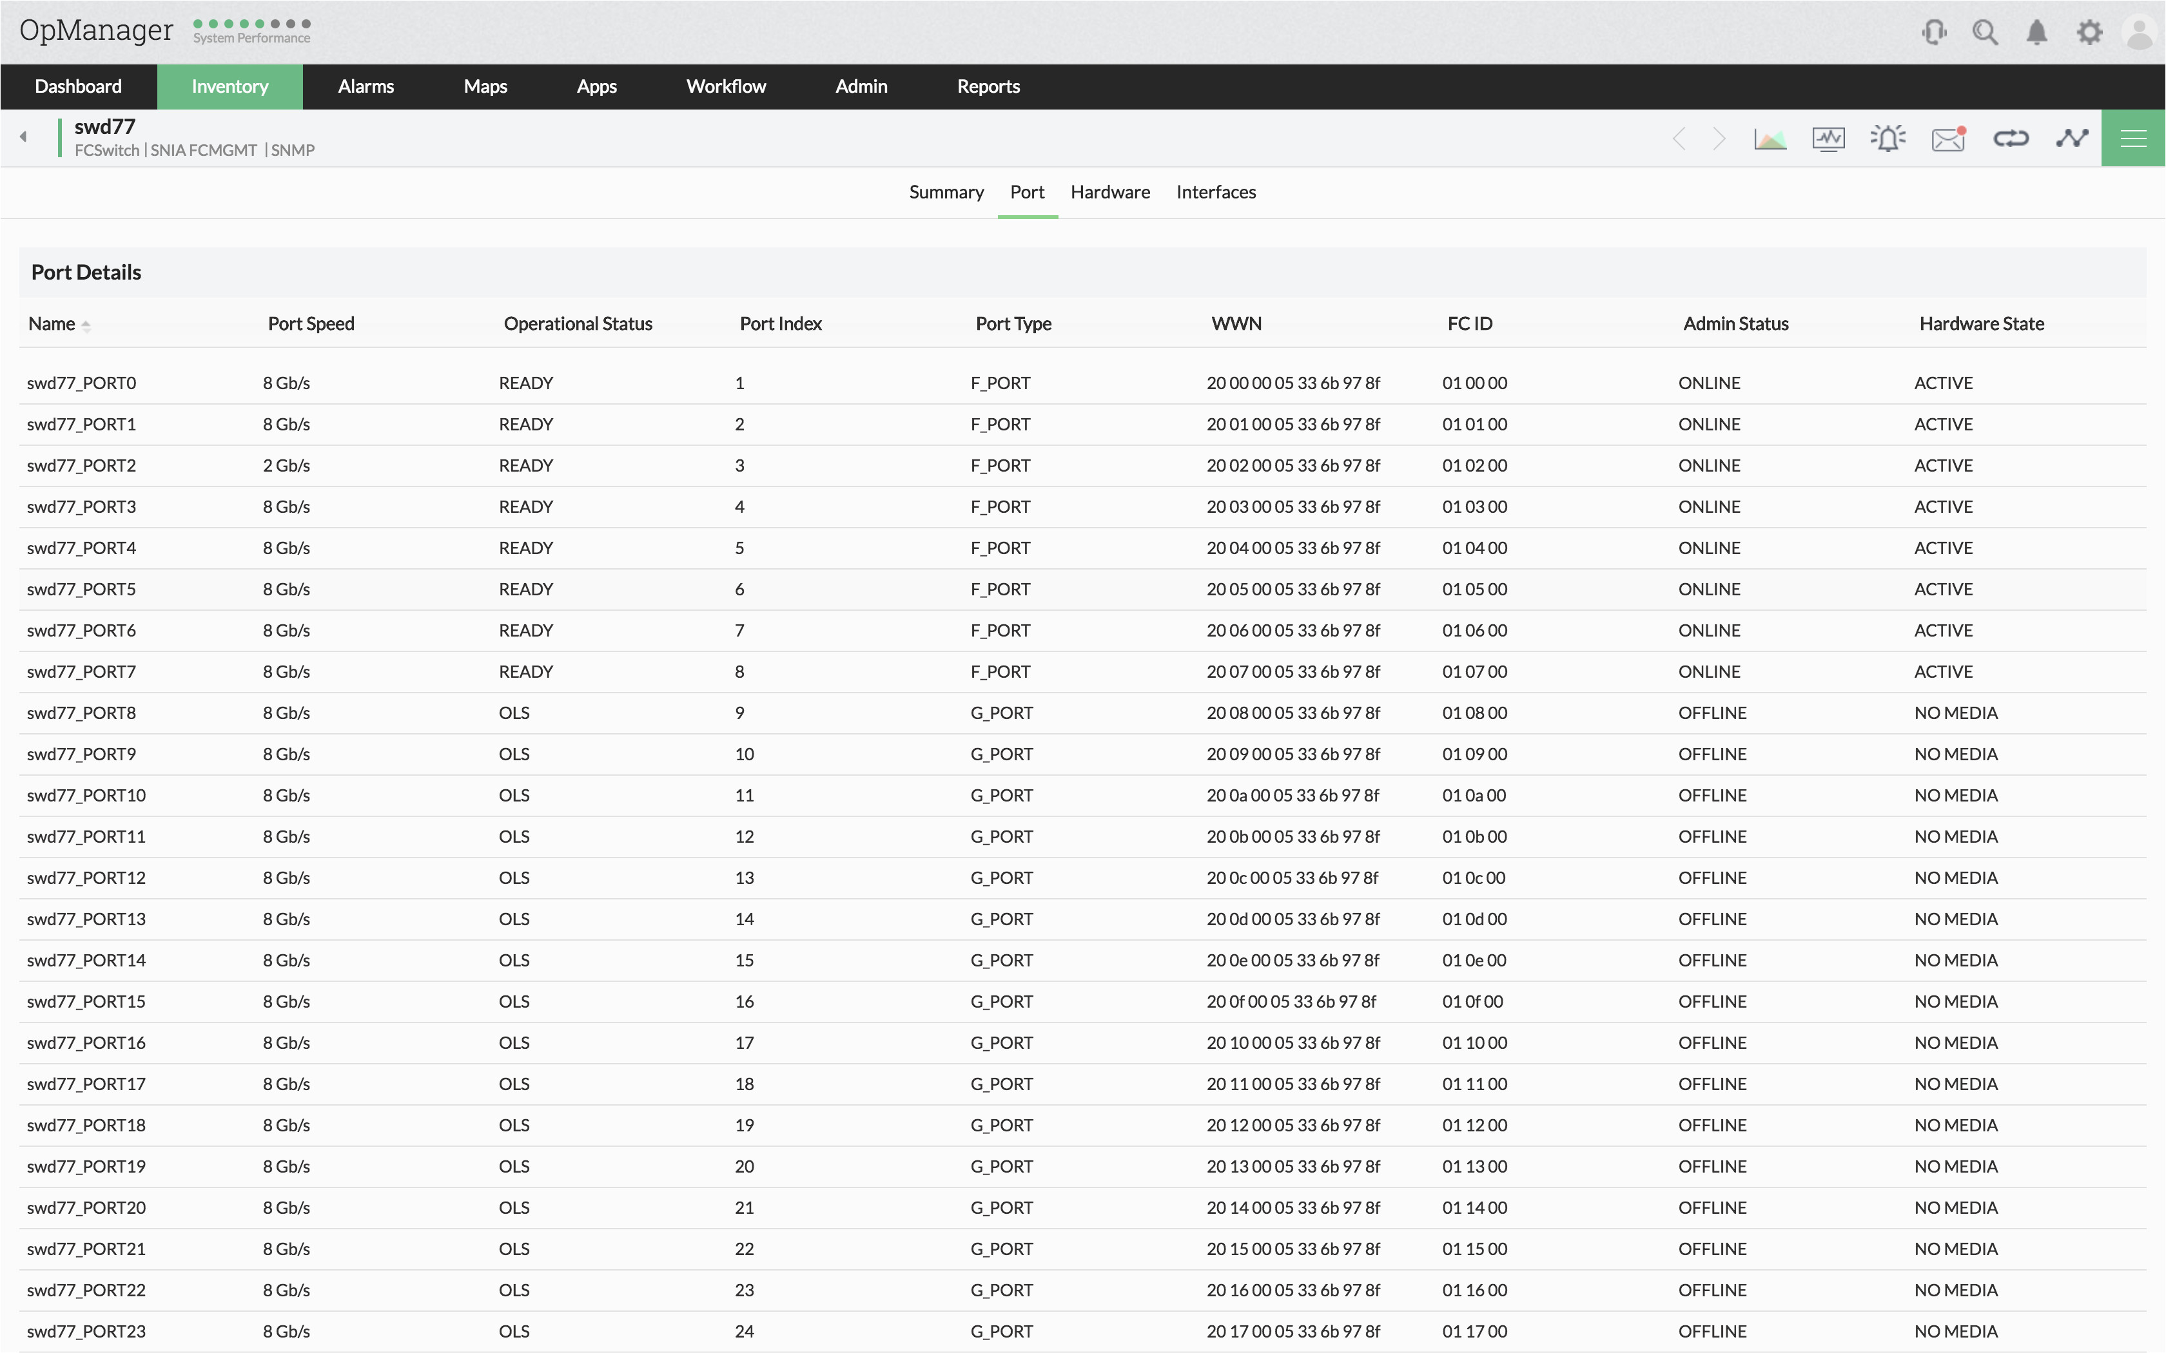
Task: Switch to the Interfaces tab
Action: 1215,191
